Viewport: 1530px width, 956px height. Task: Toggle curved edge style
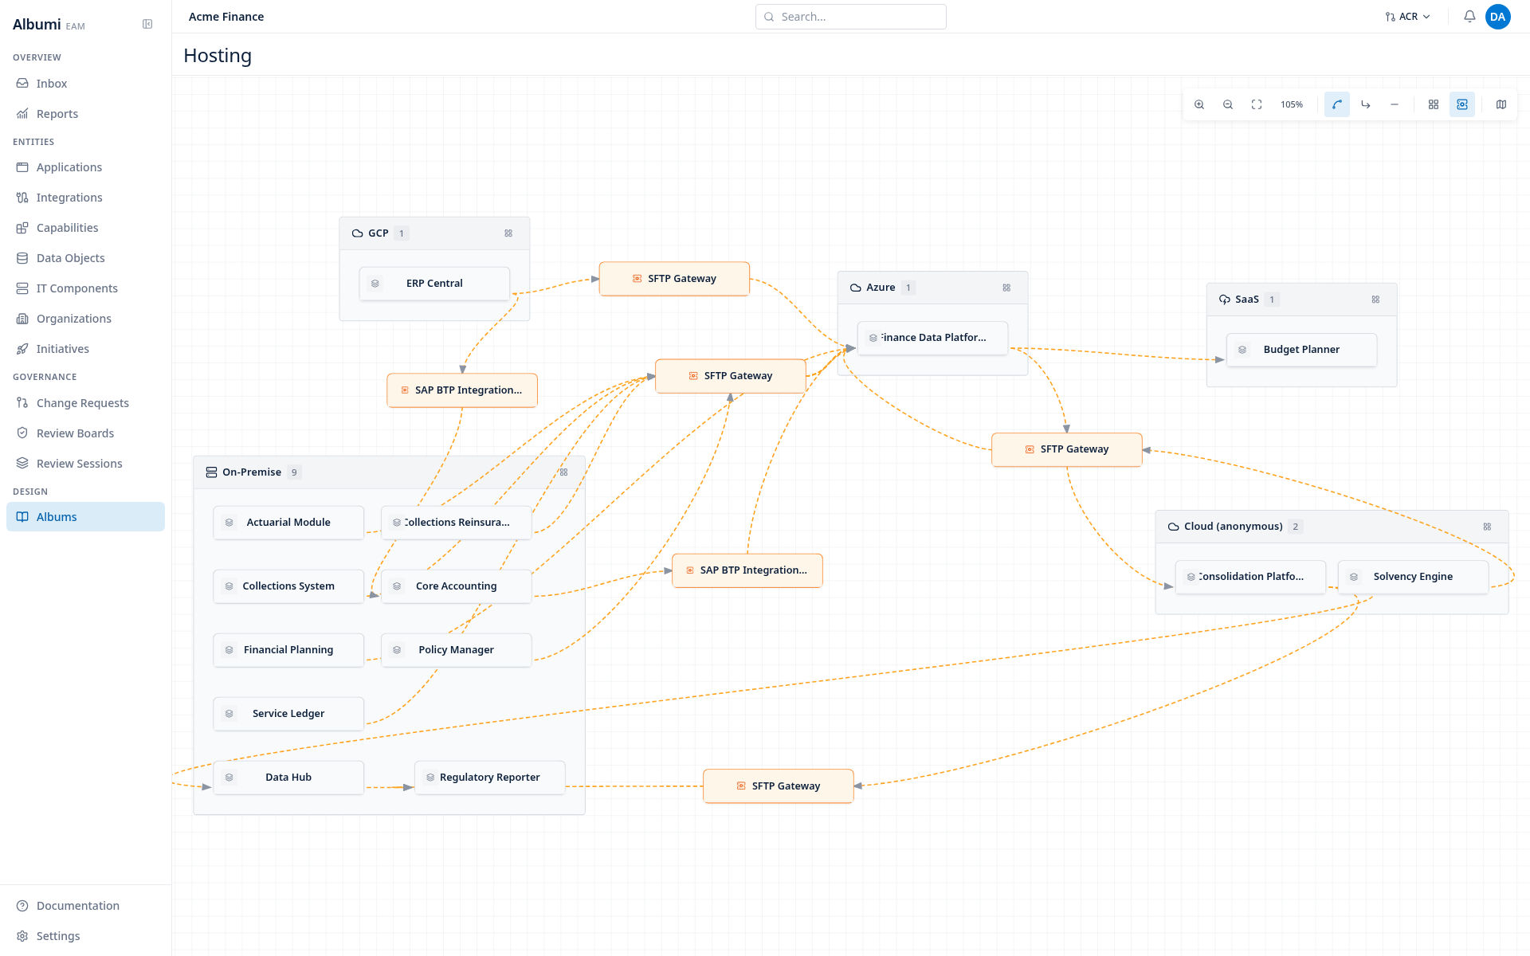click(1337, 104)
